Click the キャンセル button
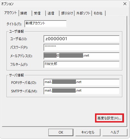 (88, 132)
